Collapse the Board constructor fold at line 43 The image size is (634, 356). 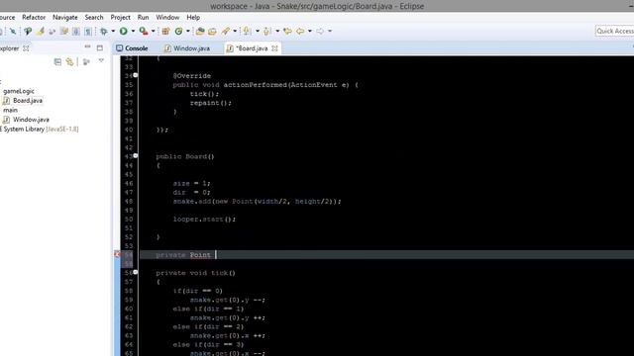[x=136, y=155]
